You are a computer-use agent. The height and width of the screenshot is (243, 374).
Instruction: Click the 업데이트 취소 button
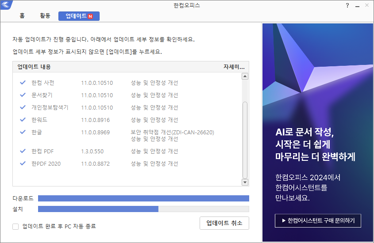click(x=224, y=223)
